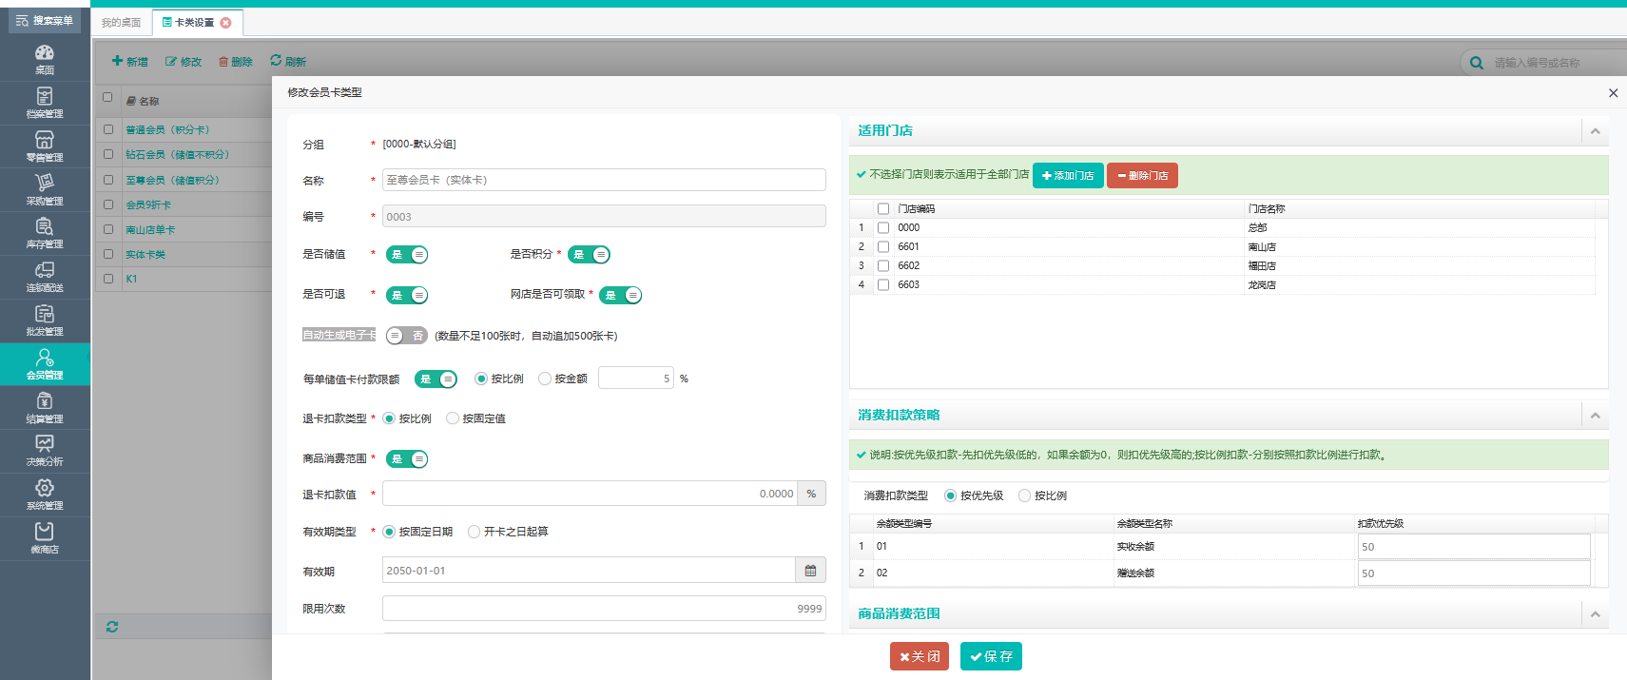This screenshot has height=680, width=1627.
Task: Open 决策分析 in the sidebar
Action: point(45,451)
